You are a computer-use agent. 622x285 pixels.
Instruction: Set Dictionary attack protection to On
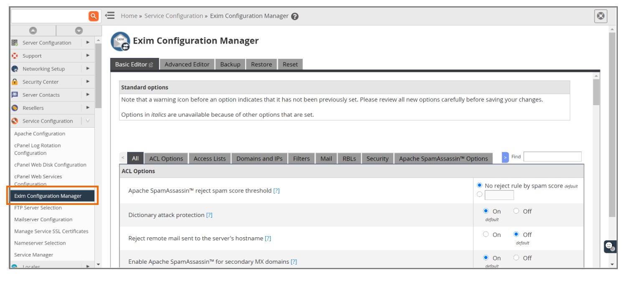click(486, 211)
